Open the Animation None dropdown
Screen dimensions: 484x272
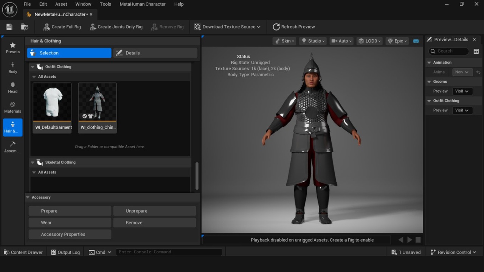[x=462, y=72]
